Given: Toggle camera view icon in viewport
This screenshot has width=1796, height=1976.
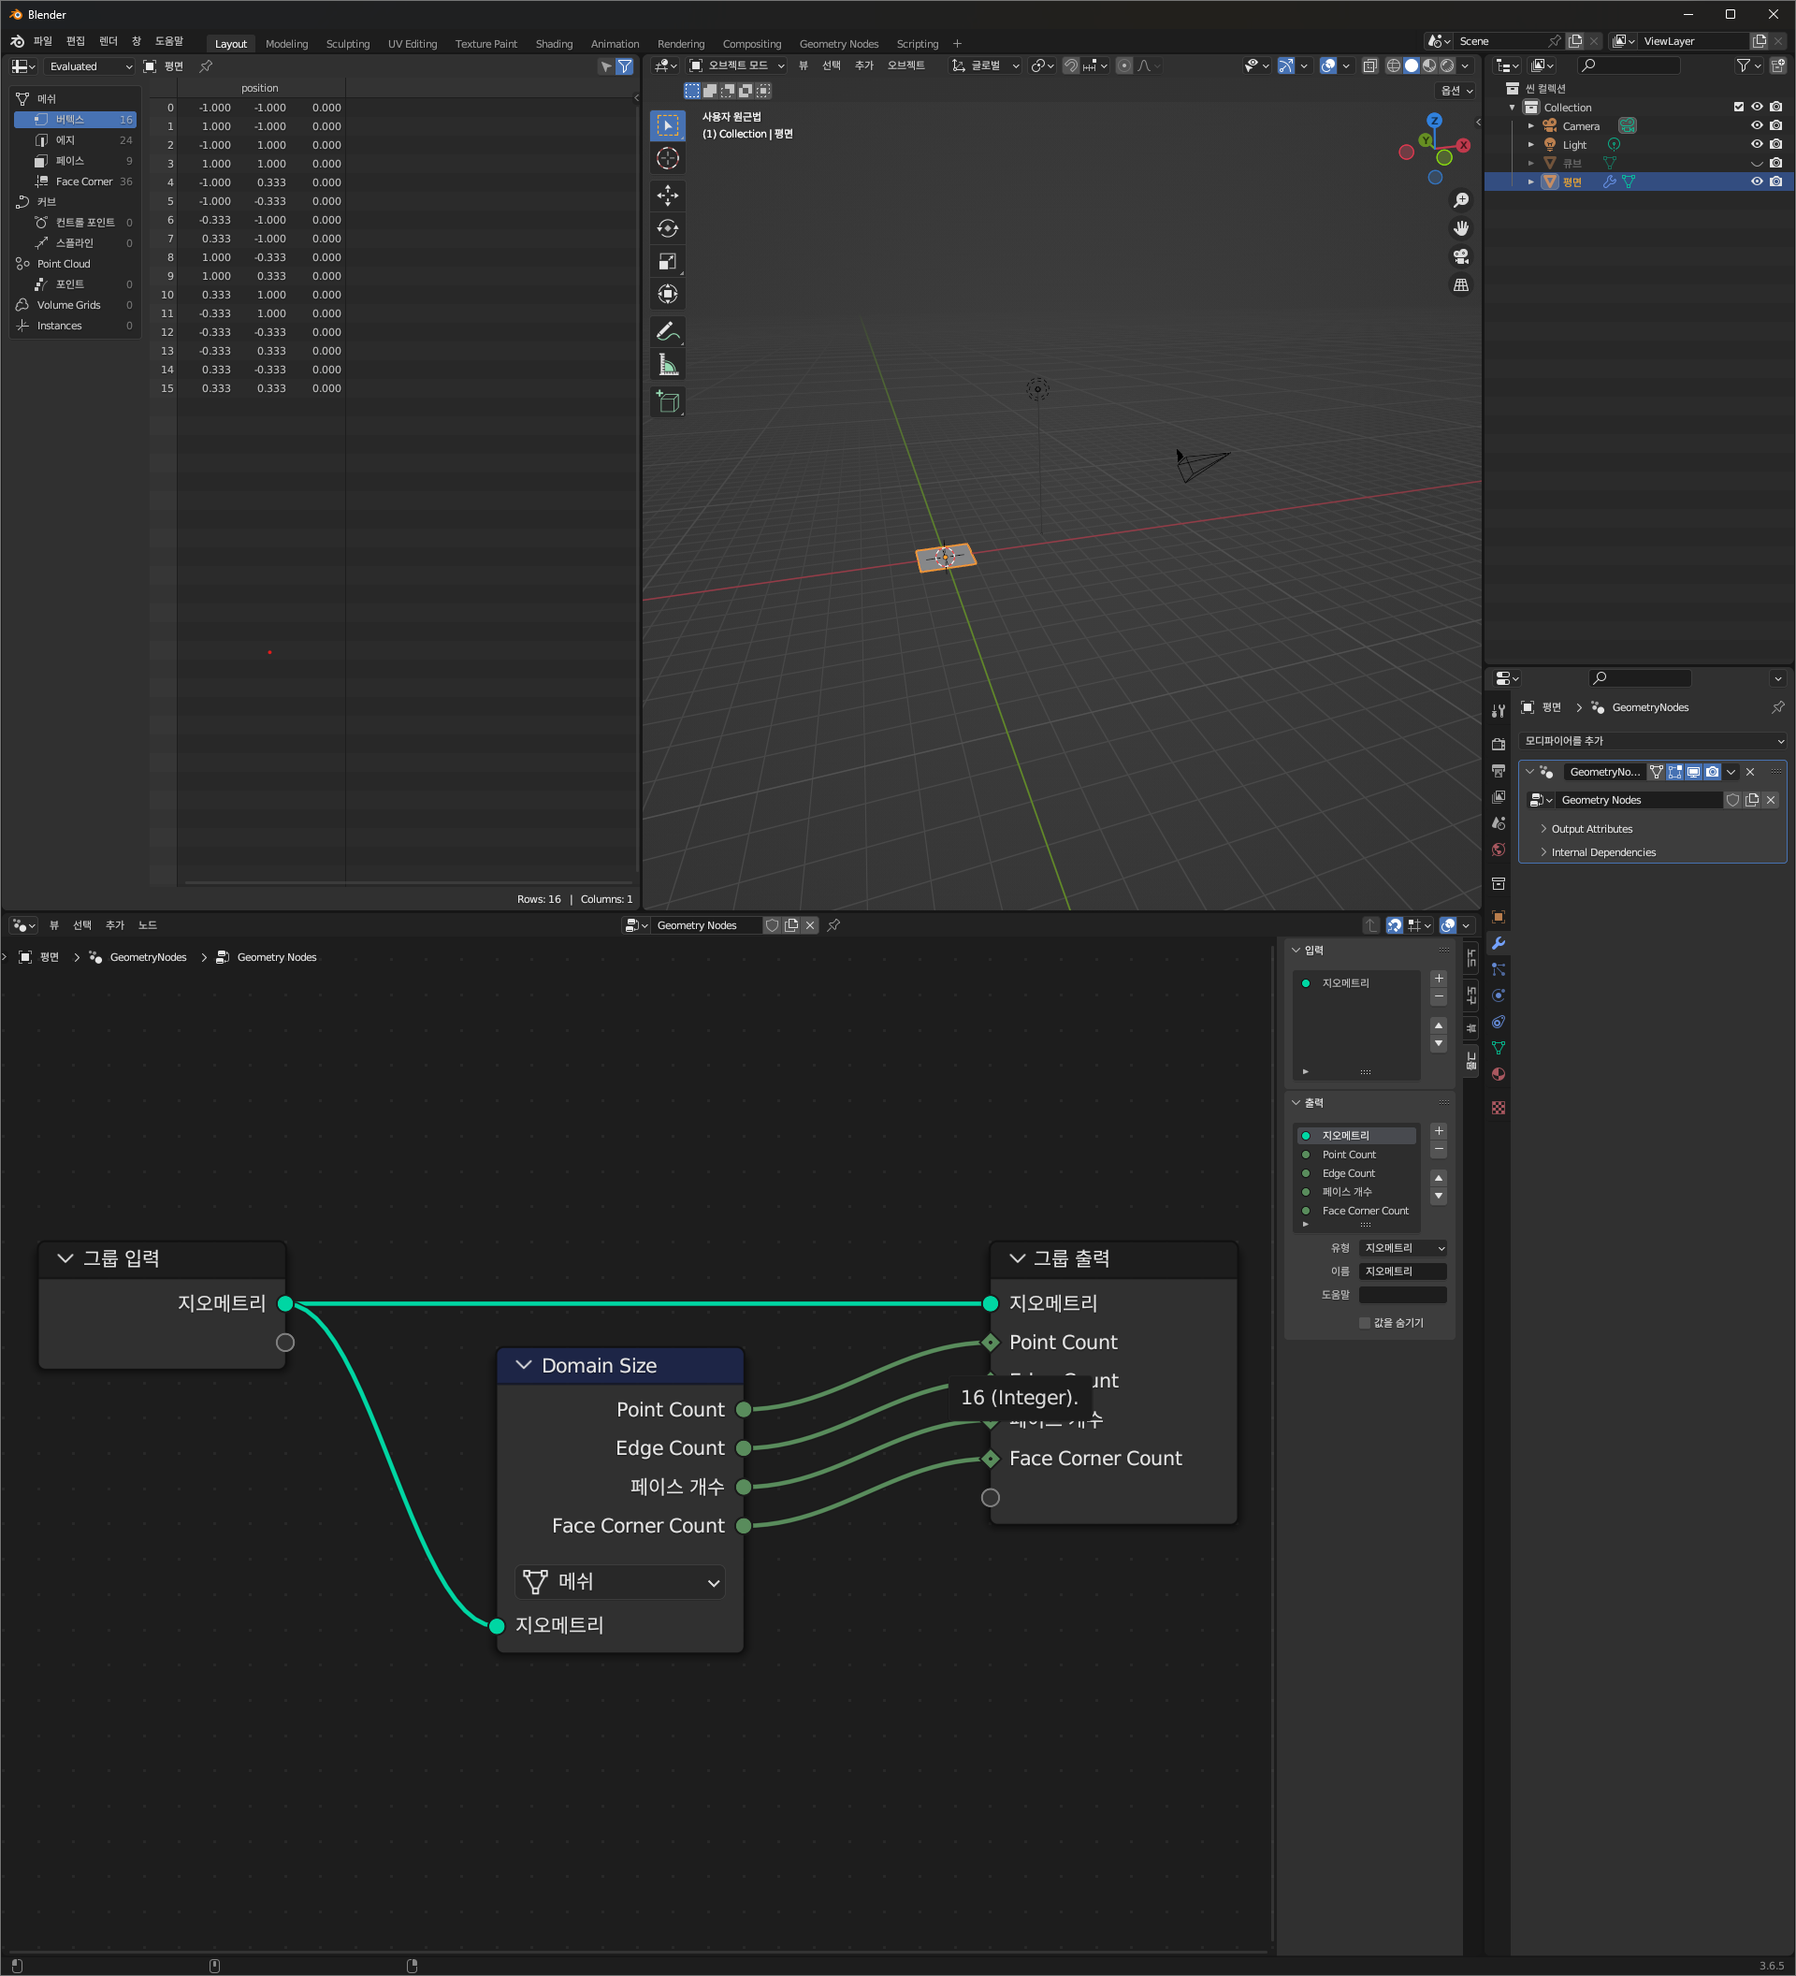Looking at the screenshot, I should pyautogui.click(x=1460, y=256).
